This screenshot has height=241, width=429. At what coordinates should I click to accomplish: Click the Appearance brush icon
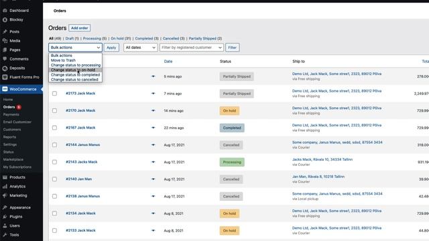point(5,208)
